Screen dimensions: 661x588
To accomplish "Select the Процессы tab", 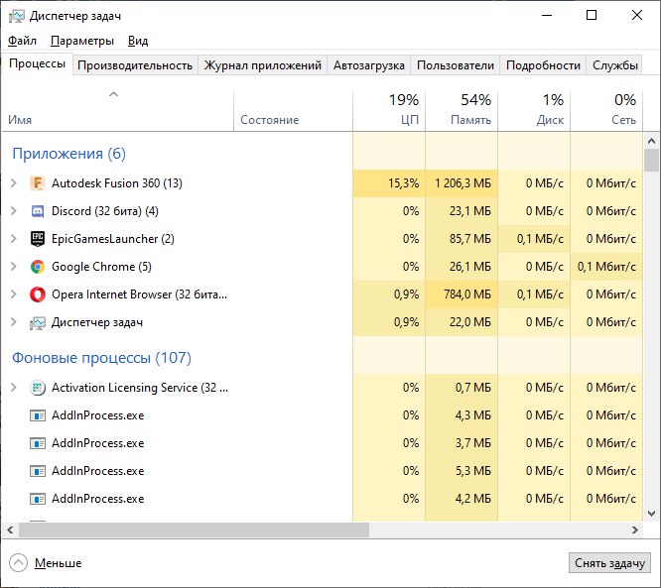I will (37, 63).
